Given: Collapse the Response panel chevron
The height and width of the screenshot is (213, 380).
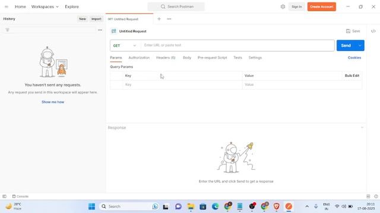Looking at the screenshot, I should (x=362, y=128).
